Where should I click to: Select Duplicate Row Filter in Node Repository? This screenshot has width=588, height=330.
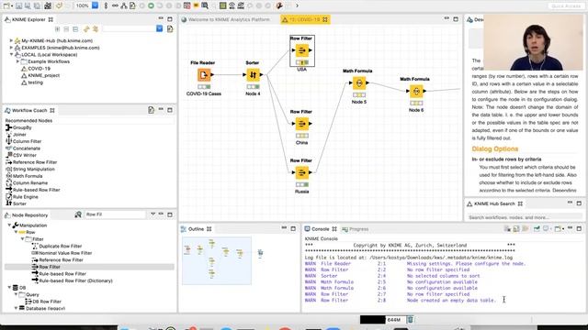click(60, 247)
